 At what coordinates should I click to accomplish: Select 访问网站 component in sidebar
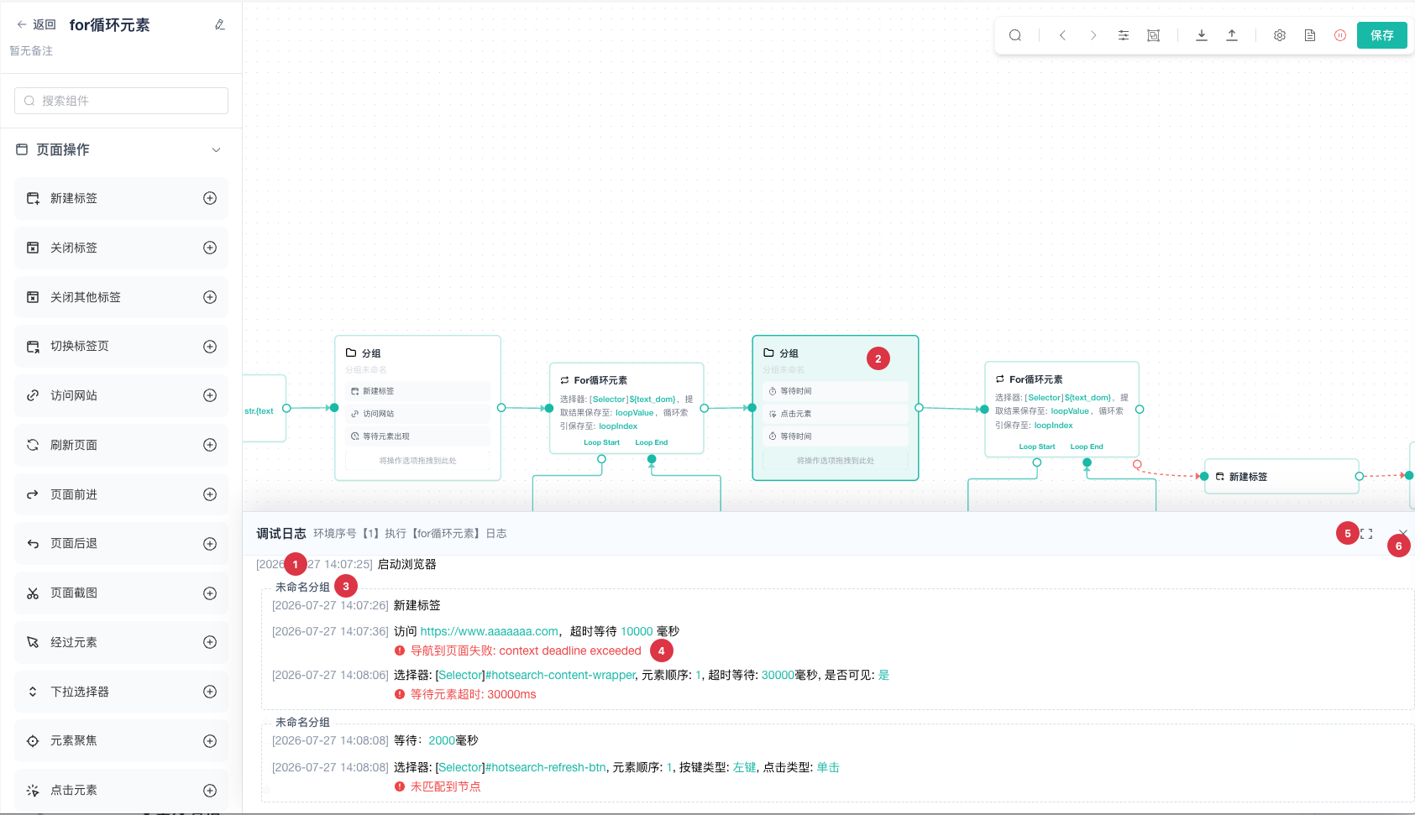click(121, 395)
